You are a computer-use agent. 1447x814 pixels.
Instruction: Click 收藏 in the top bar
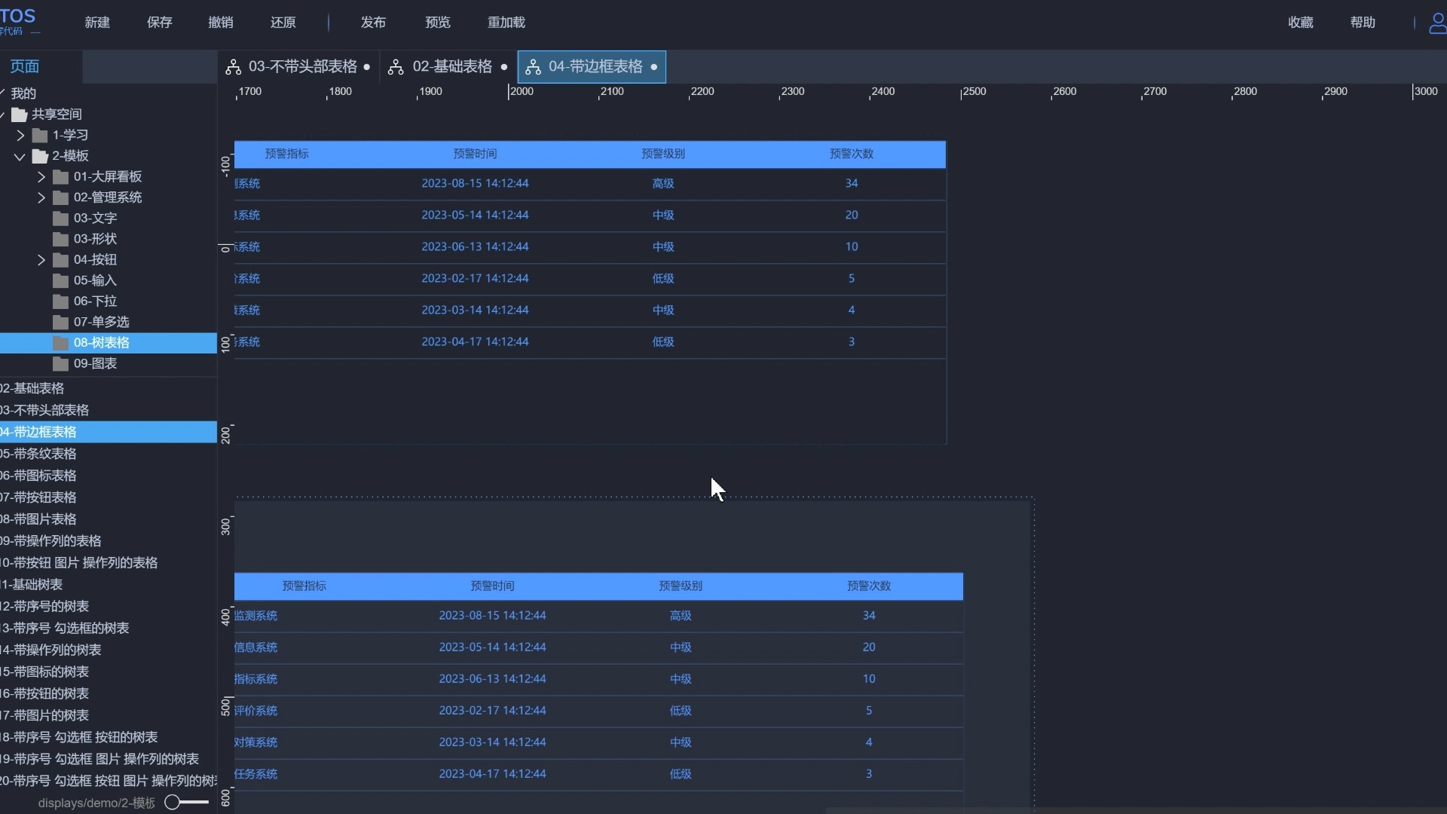[1301, 23]
